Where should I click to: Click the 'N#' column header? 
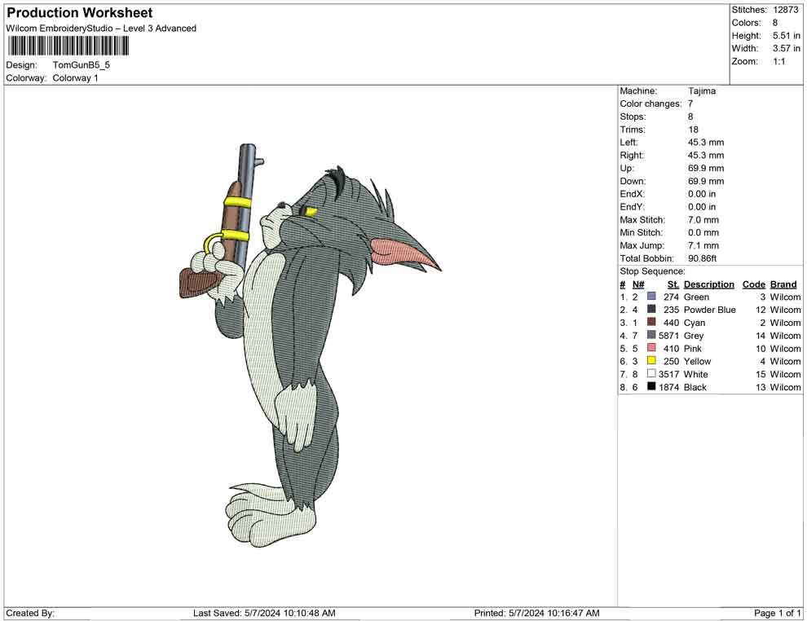pyautogui.click(x=638, y=284)
